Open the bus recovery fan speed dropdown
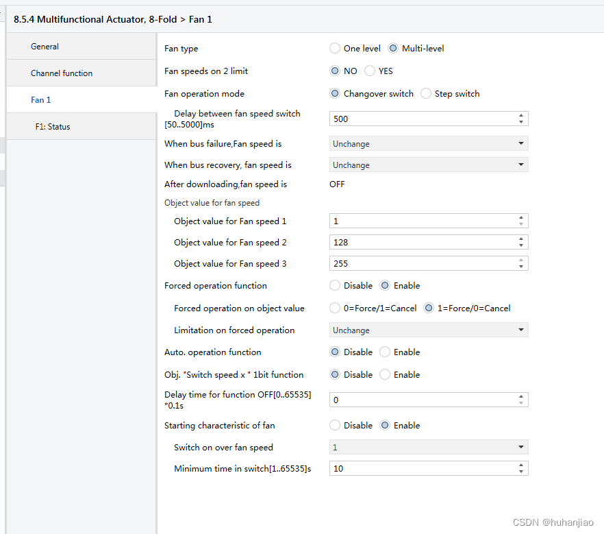 428,165
